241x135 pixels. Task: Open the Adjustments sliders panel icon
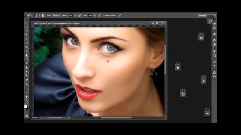pos(214,56)
